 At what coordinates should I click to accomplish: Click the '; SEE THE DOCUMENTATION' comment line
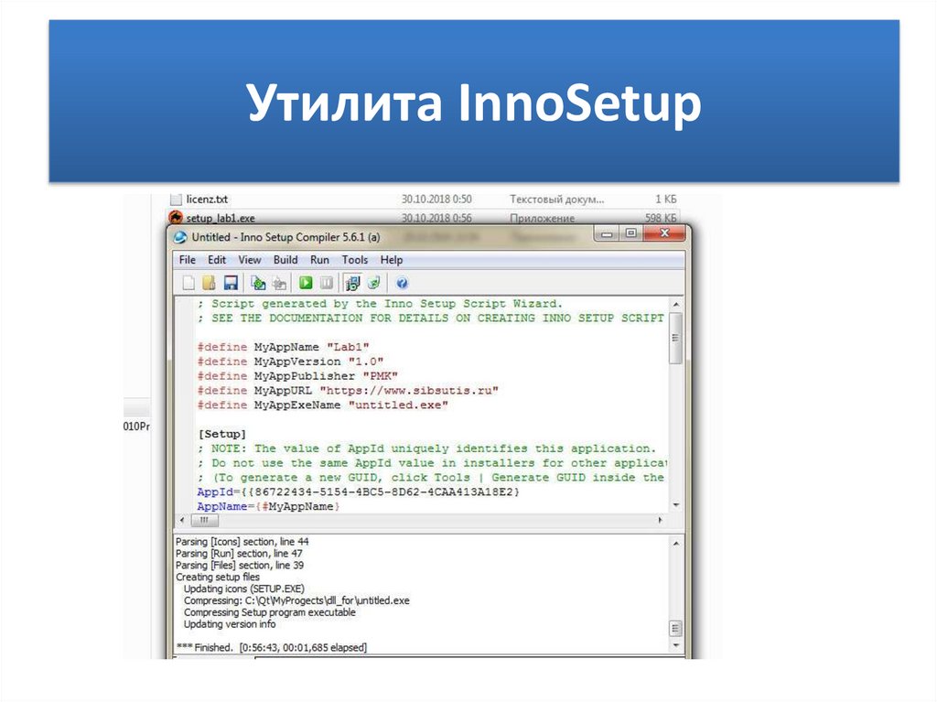431,319
